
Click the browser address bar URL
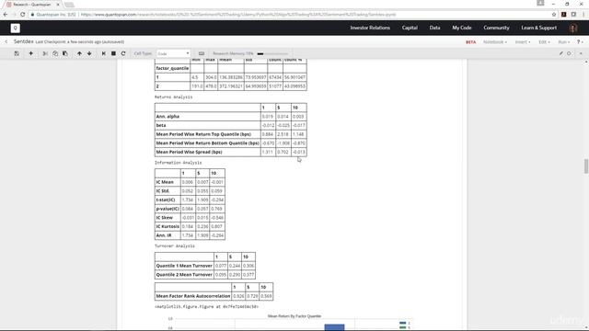coord(238,15)
